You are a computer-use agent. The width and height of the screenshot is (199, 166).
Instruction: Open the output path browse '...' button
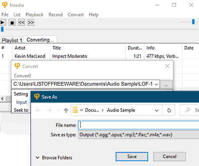(166, 85)
